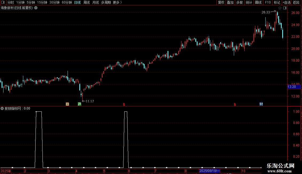Open the 统计 statistics tool
302x174 pixels.
[249, 2]
